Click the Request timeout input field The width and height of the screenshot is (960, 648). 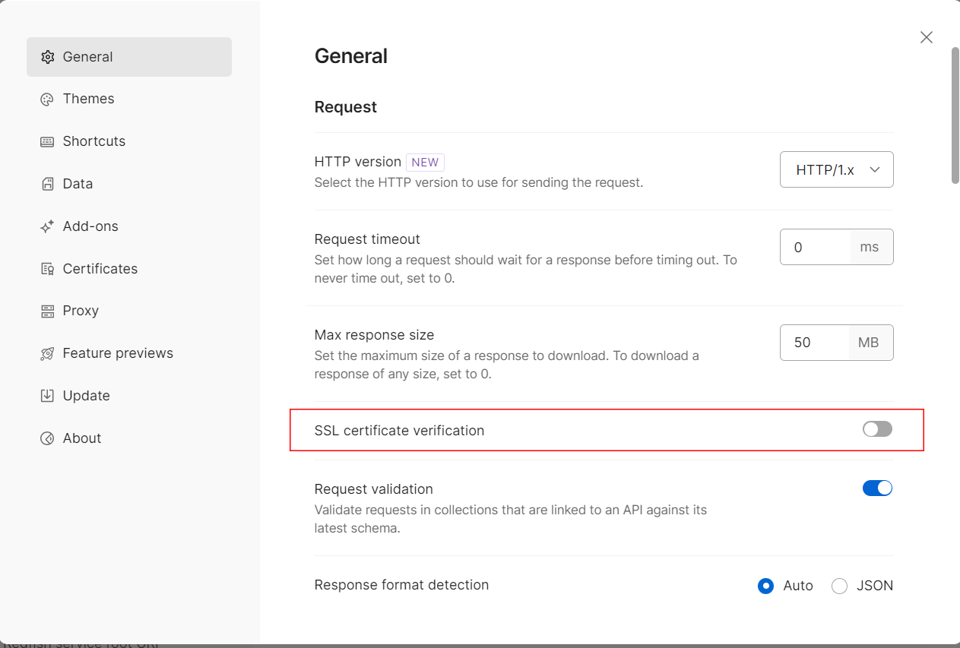tap(815, 247)
